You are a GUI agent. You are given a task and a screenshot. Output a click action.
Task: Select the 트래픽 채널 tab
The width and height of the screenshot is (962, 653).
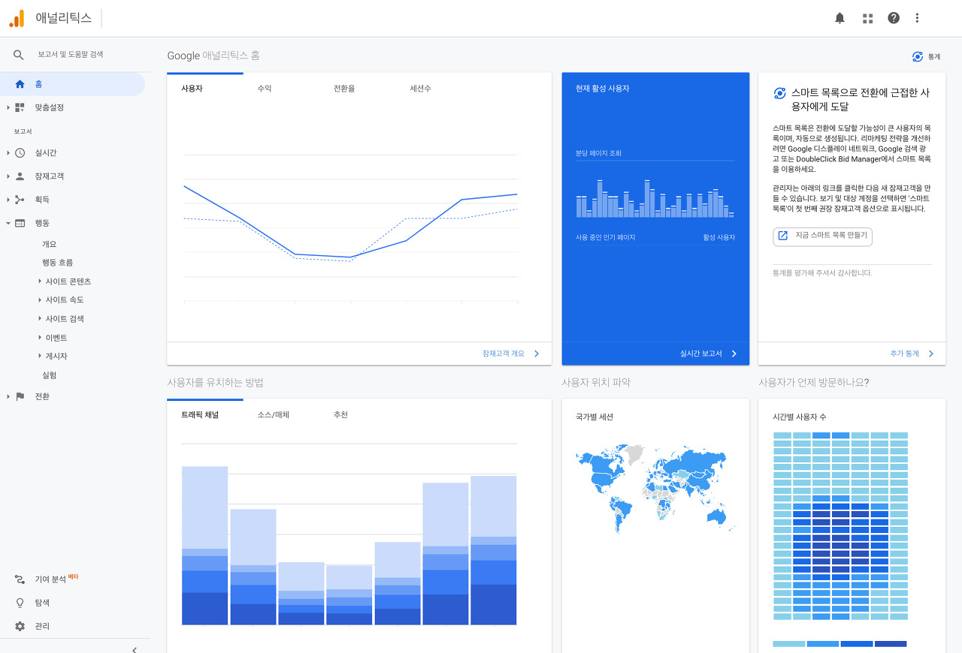tap(200, 414)
